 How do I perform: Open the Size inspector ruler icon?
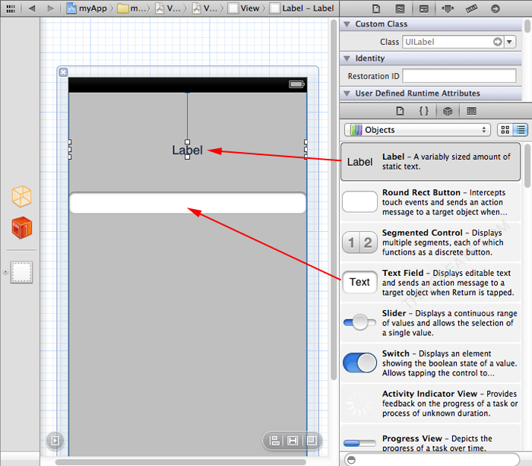471,8
